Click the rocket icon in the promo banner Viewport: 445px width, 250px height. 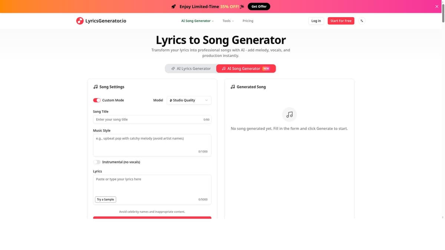[174, 6]
